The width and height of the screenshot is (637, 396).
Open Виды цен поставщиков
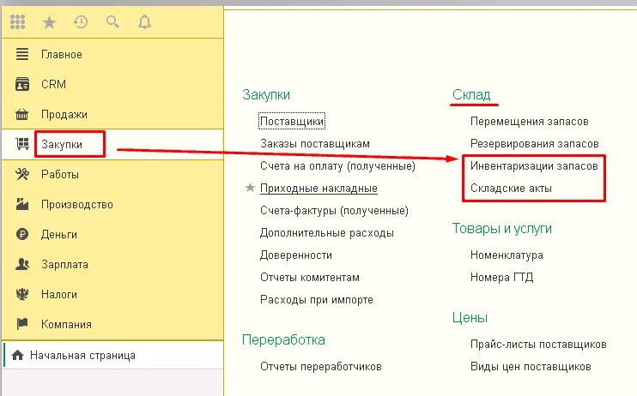click(531, 367)
